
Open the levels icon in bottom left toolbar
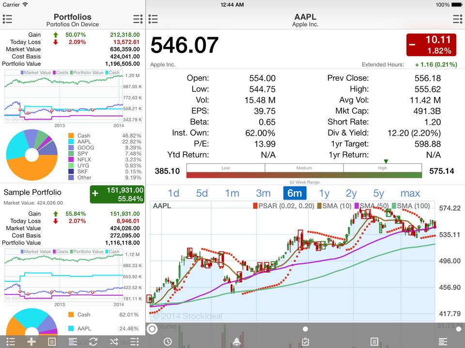72,342
